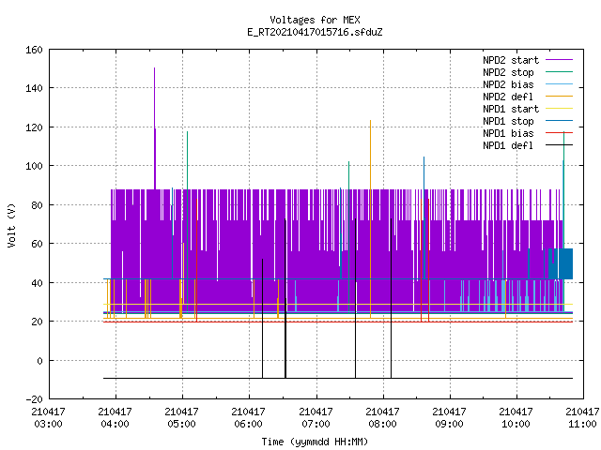The image size is (601, 450).
Task: Click the 160 y-axis tick label
Action: coord(34,50)
